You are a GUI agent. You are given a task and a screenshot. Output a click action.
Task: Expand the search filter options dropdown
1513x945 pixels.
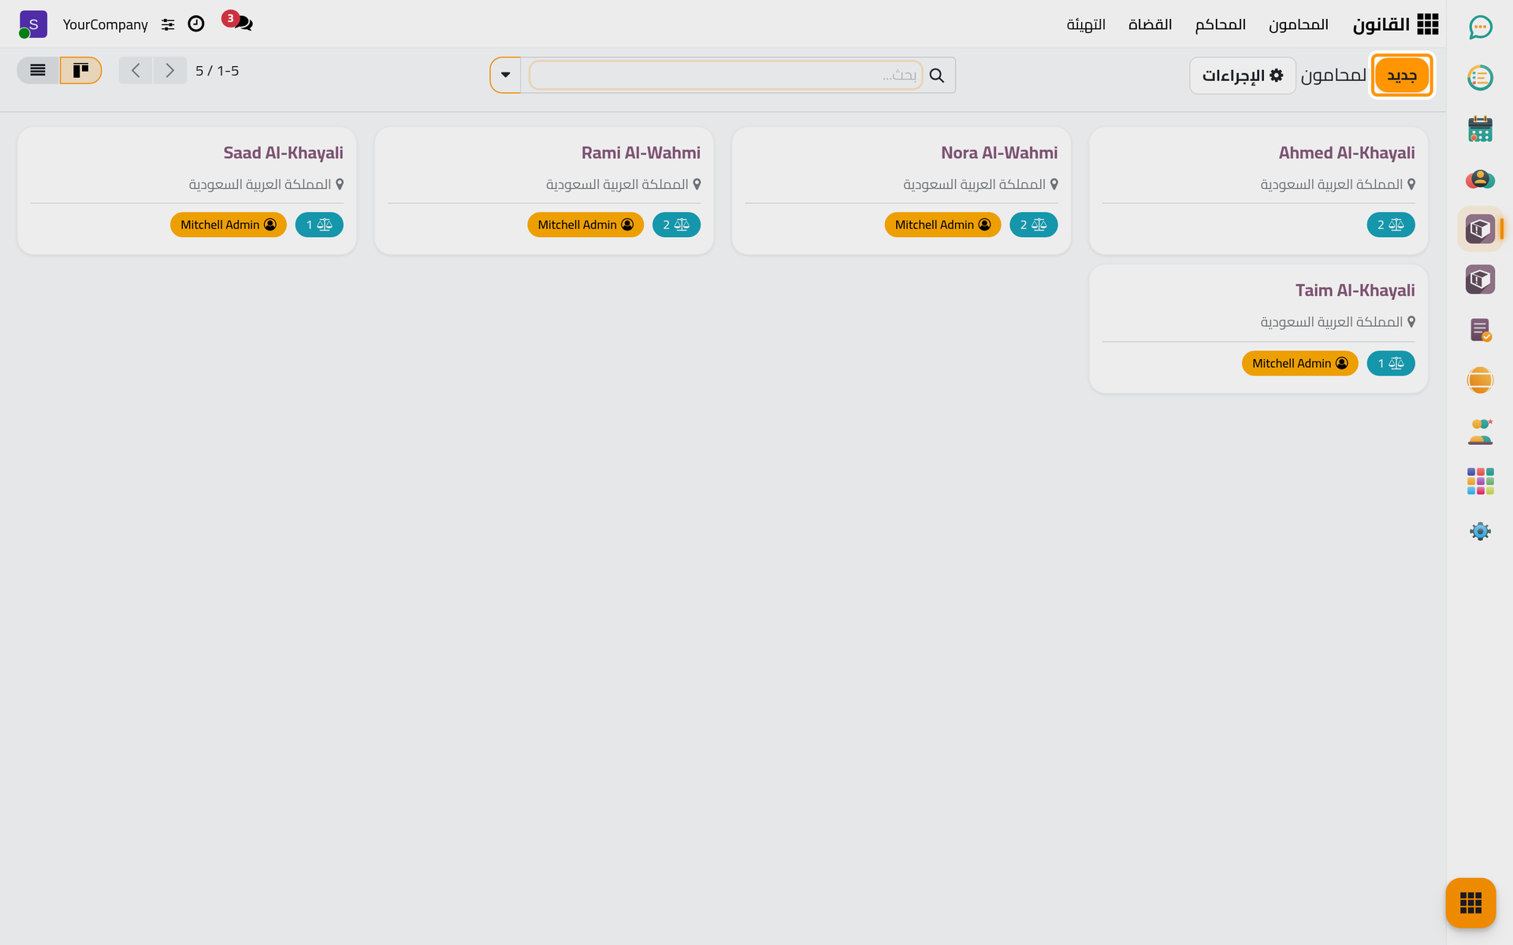(x=505, y=76)
